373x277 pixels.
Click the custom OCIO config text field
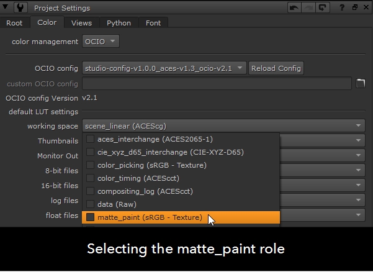point(217,83)
